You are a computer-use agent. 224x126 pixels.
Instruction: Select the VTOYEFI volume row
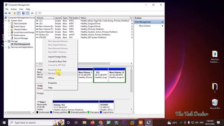point(84,37)
